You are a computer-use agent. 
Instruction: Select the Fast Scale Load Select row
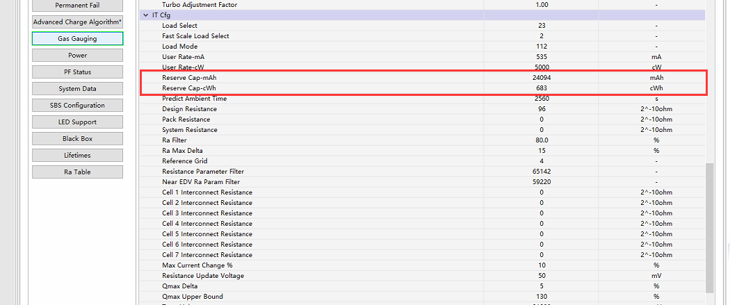click(423, 36)
